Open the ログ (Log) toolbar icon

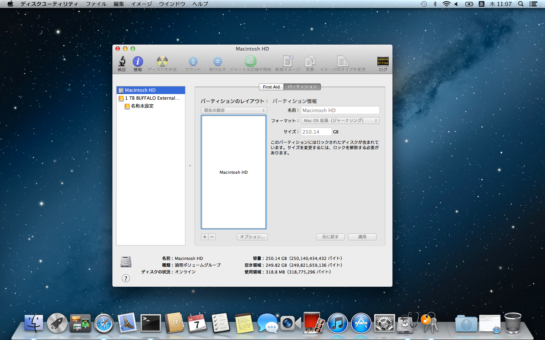(383, 62)
